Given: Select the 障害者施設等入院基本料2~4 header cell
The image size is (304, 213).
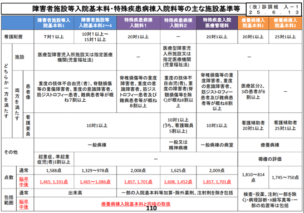Looking at the screenshot, I should 95,23.
